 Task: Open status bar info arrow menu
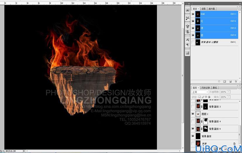(24, 151)
